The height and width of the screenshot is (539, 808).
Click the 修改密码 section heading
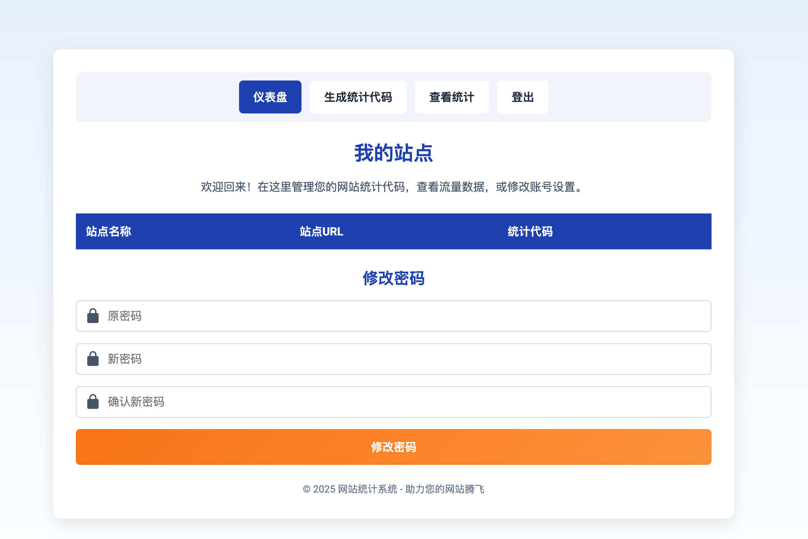tap(393, 279)
